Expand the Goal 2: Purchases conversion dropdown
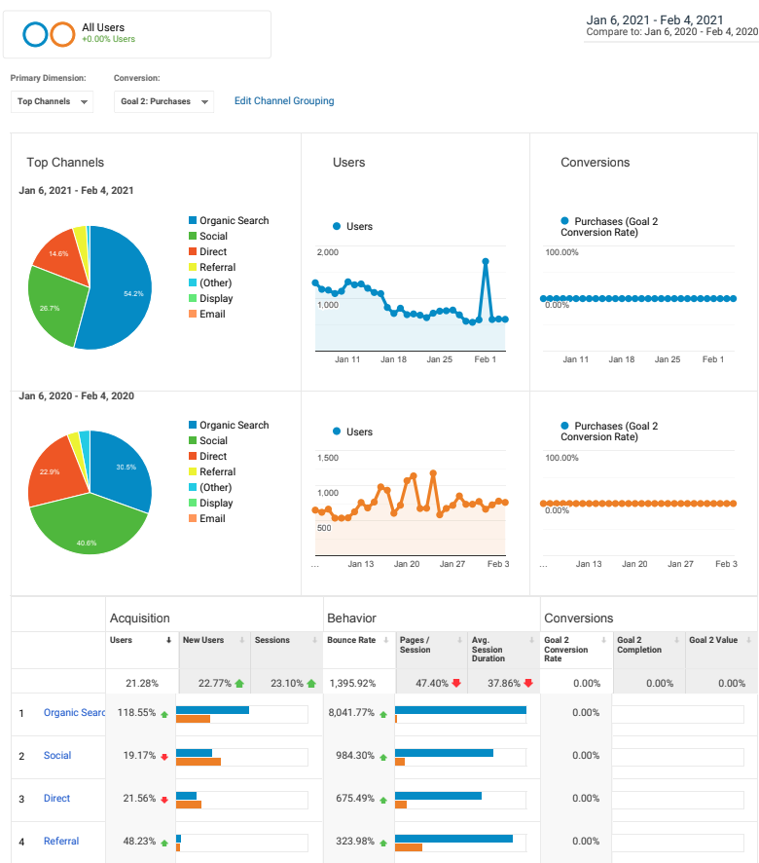 pyautogui.click(x=163, y=101)
